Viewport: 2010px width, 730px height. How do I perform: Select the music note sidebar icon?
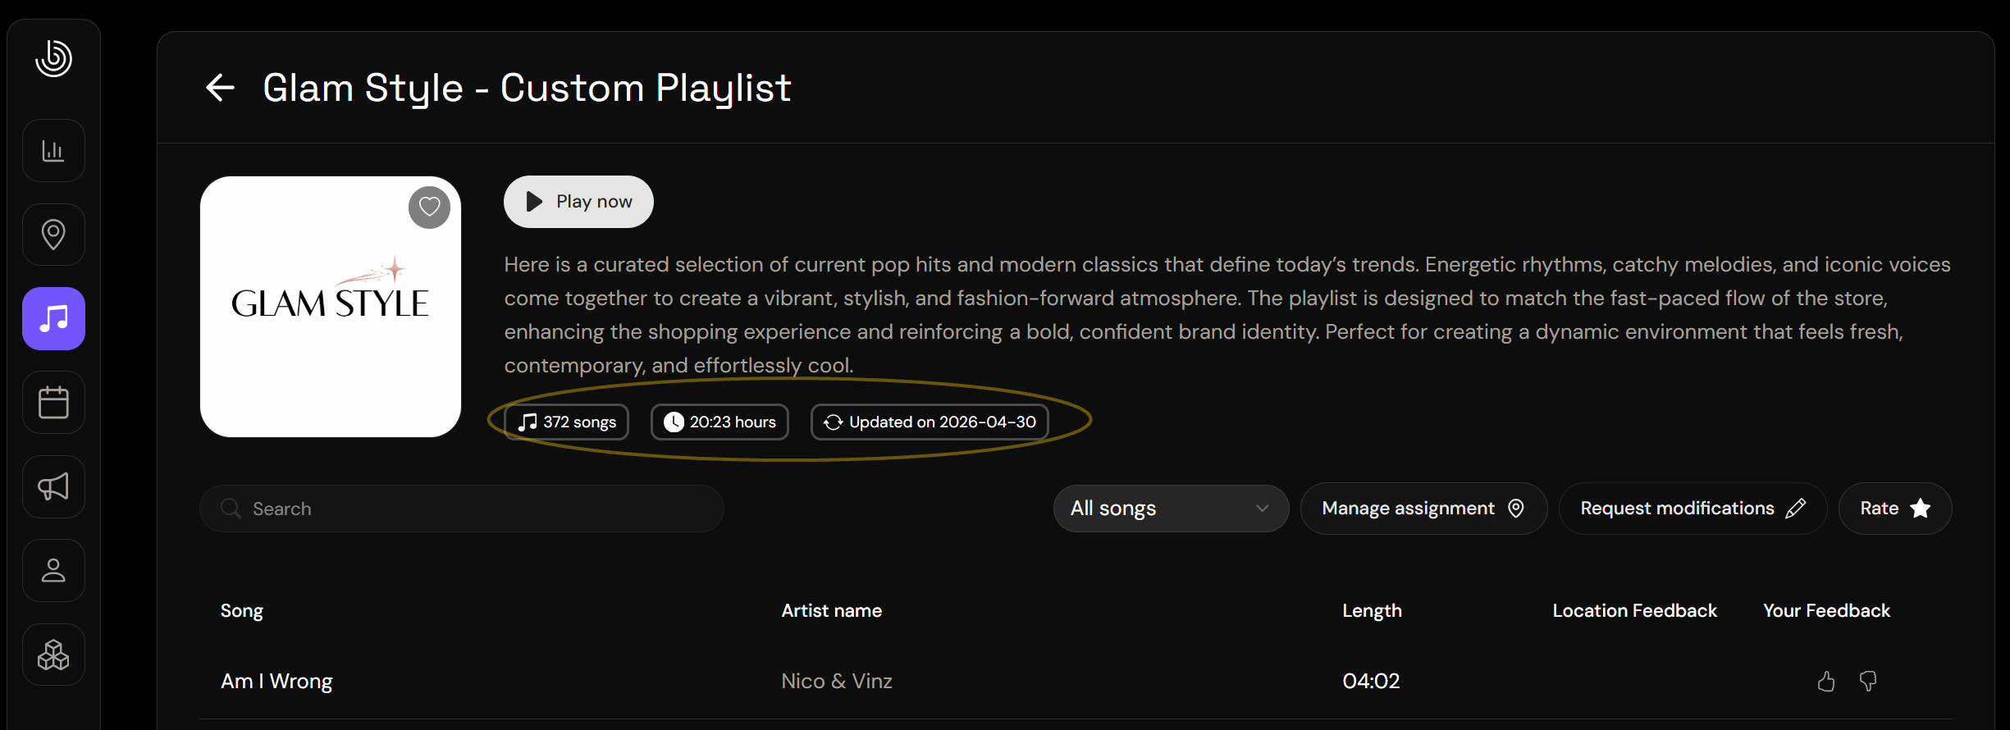(53, 318)
